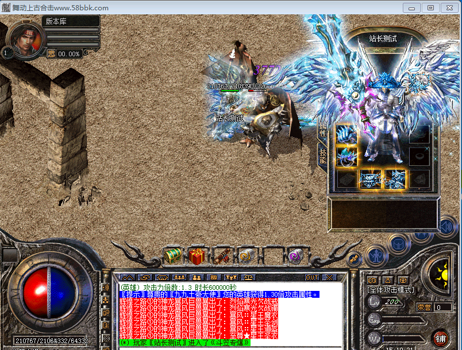Click the OUT button above chat

[x=311, y=277]
